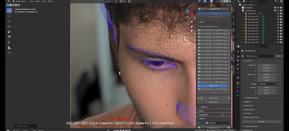
Task: Select the Cursor tool
Action: coord(9,16)
